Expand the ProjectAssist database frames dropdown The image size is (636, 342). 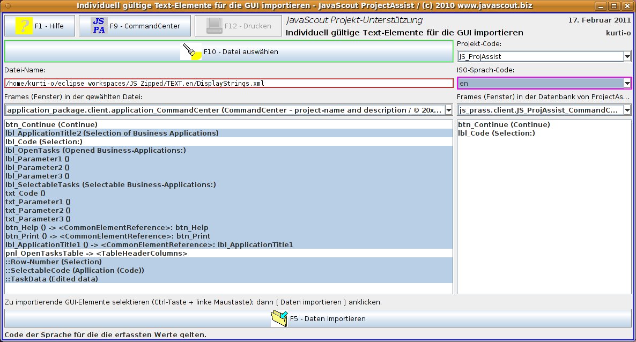point(627,110)
